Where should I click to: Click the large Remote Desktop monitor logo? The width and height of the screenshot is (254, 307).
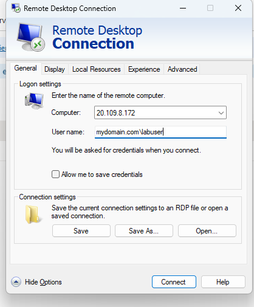(x=30, y=37)
